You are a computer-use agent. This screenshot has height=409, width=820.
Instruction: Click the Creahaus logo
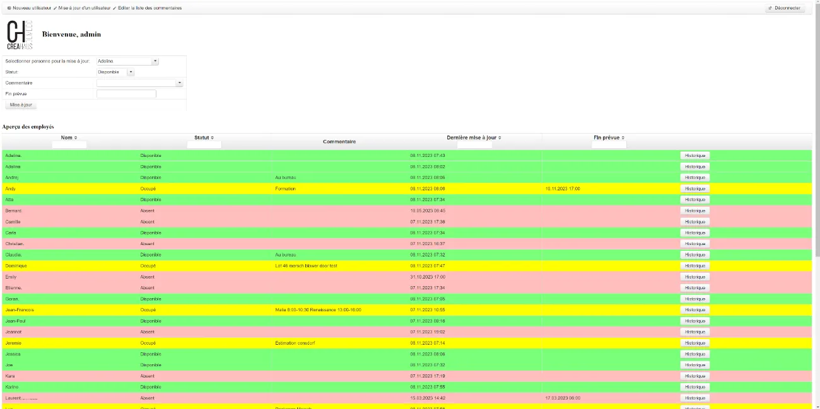(x=19, y=35)
